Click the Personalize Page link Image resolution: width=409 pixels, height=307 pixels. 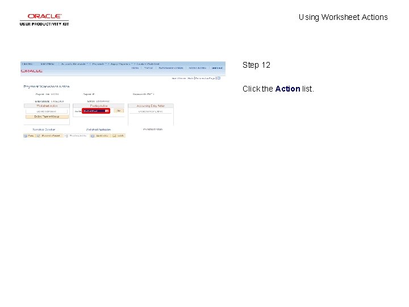click(205, 78)
